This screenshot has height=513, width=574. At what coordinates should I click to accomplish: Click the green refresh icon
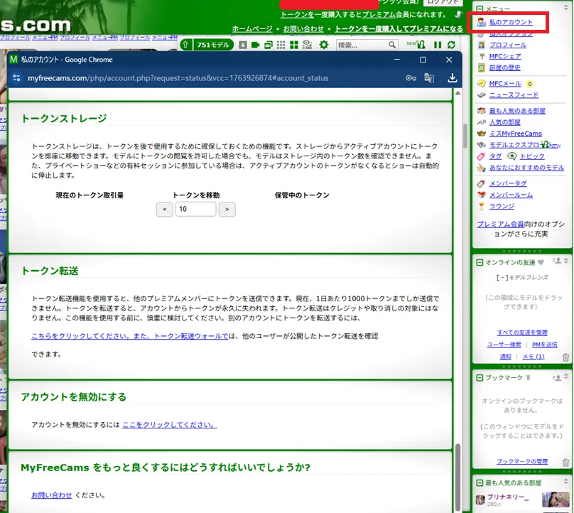coord(450,45)
